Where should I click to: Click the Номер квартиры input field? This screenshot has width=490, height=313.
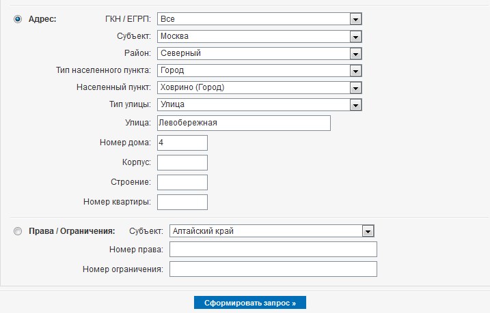(x=182, y=202)
